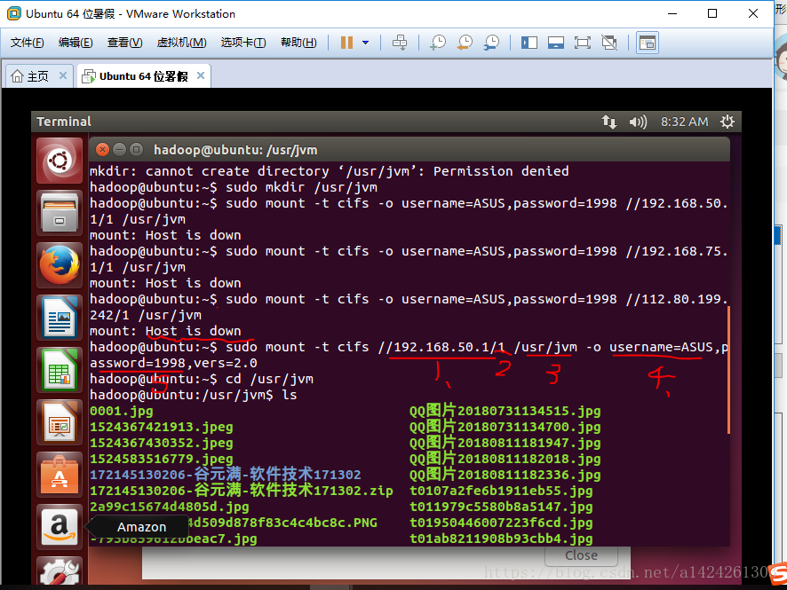This screenshot has height=590, width=787.
Task: Click file 2a99c15674d4805d.jpg
Action: [x=169, y=507]
